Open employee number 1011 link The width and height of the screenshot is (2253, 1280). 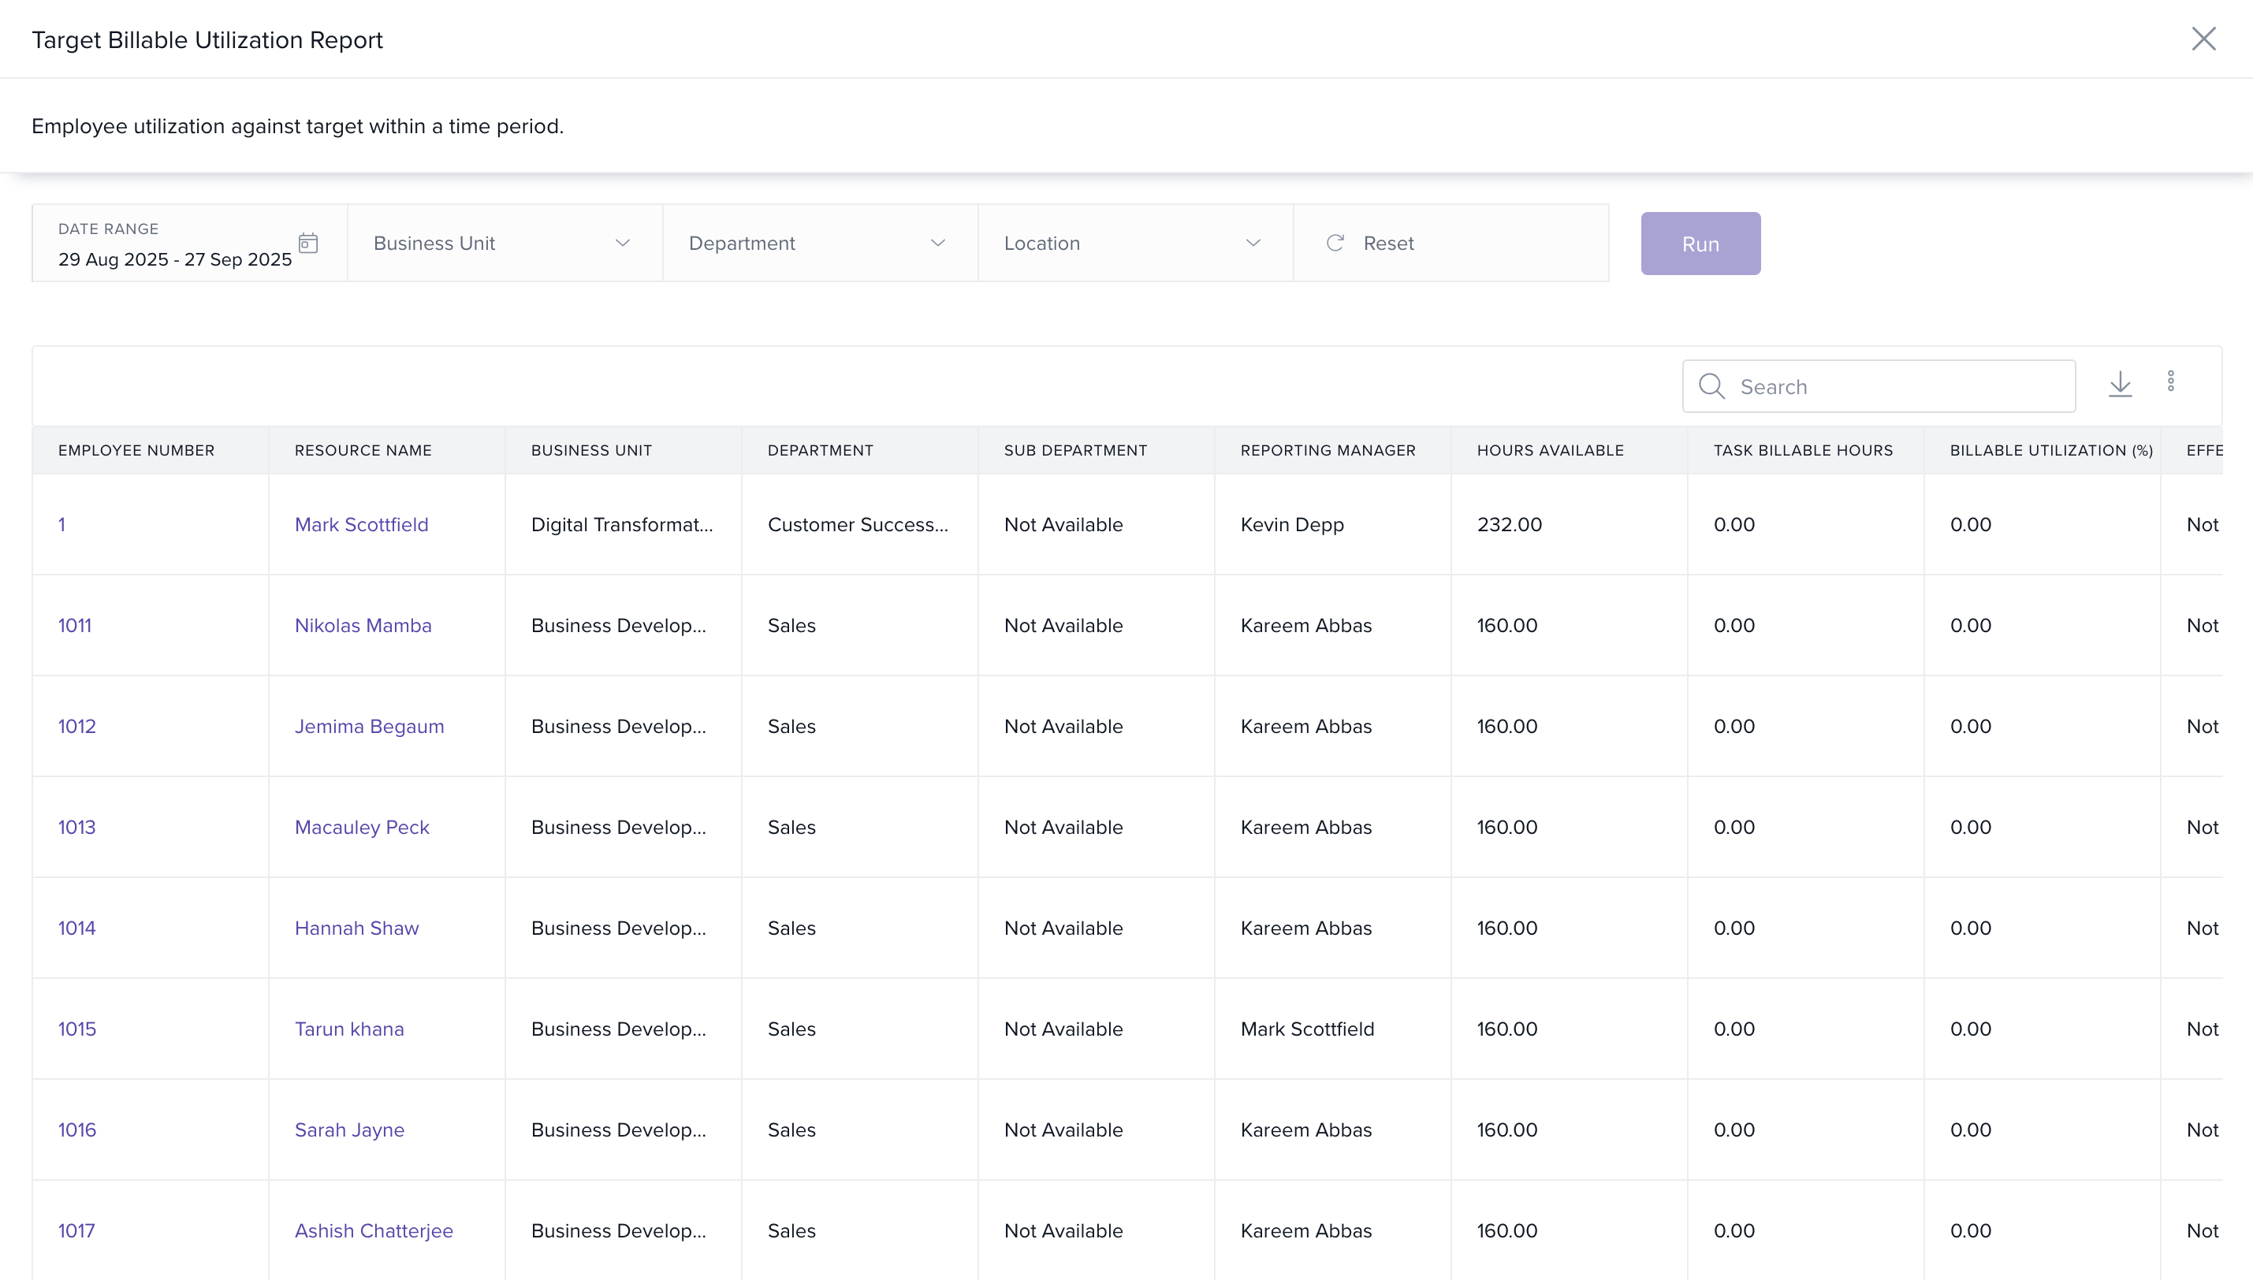coord(75,625)
